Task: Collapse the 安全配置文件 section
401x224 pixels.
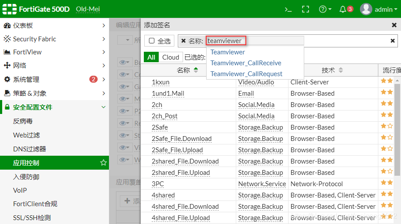Action: click(104, 107)
